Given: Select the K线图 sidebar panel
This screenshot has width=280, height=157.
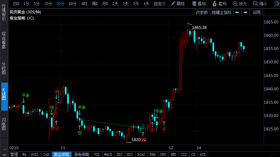Looking at the screenshot, I should (5, 97).
